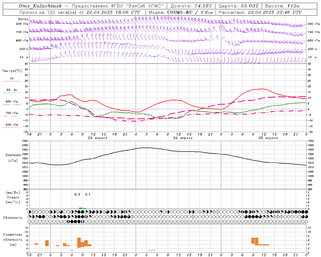Screen dimensions: 321x257
Task: Click the "Тем-ра(°C)" temperature label
Action: pos(12,71)
